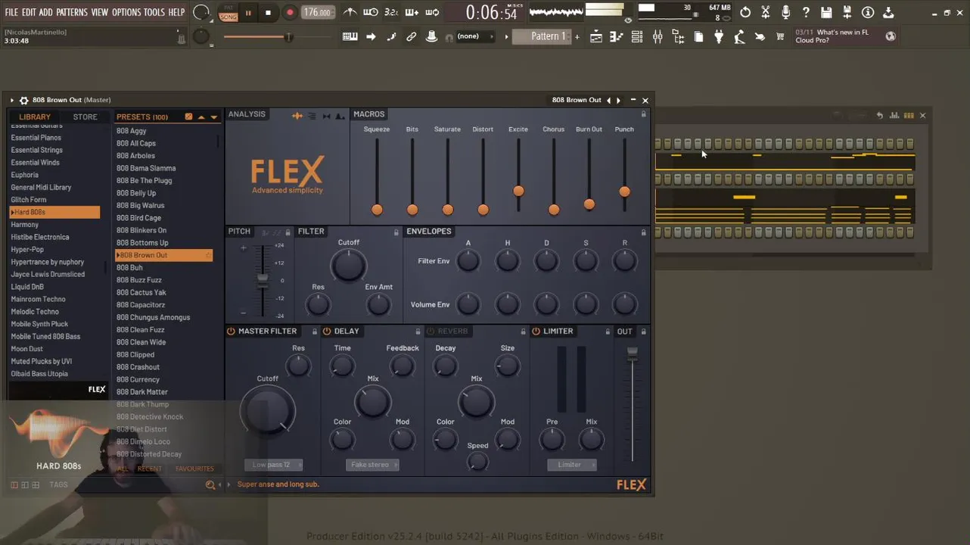Click the previous preset arrow in FLEX title bar
This screenshot has width=970, height=545.
[608, 100]
